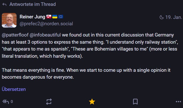Viewport: 183px width, 108px height.
Task: Click the display name Reiner Jung
Action: pos(32,17)
